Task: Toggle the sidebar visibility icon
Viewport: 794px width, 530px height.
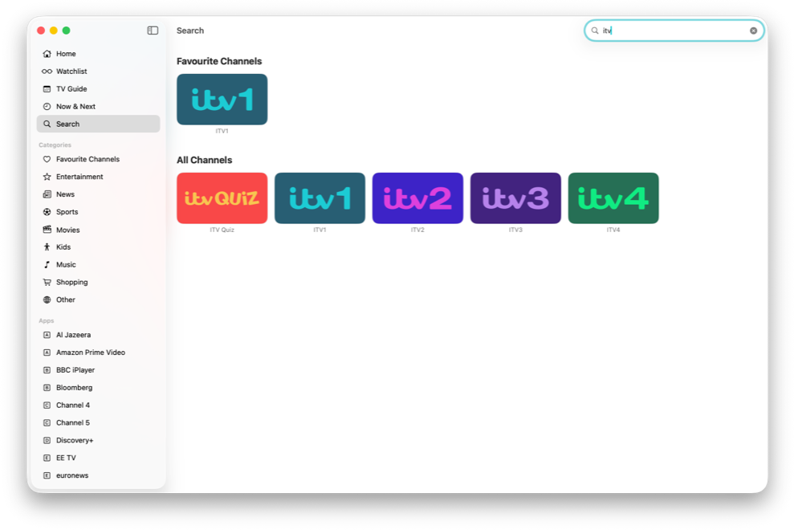Action: pyautogui.click(x=153, y=31)
